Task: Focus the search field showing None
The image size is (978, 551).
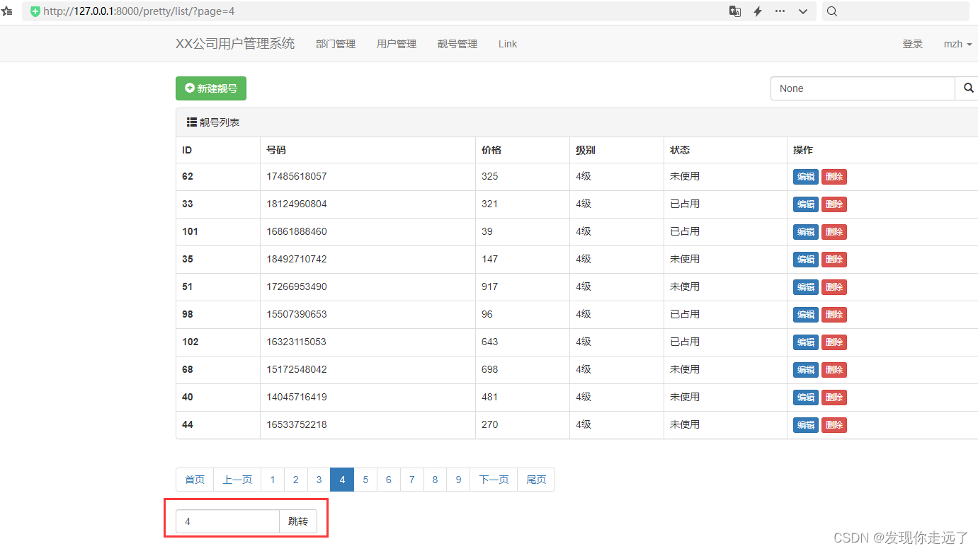Action: click(x=863, y=88)
